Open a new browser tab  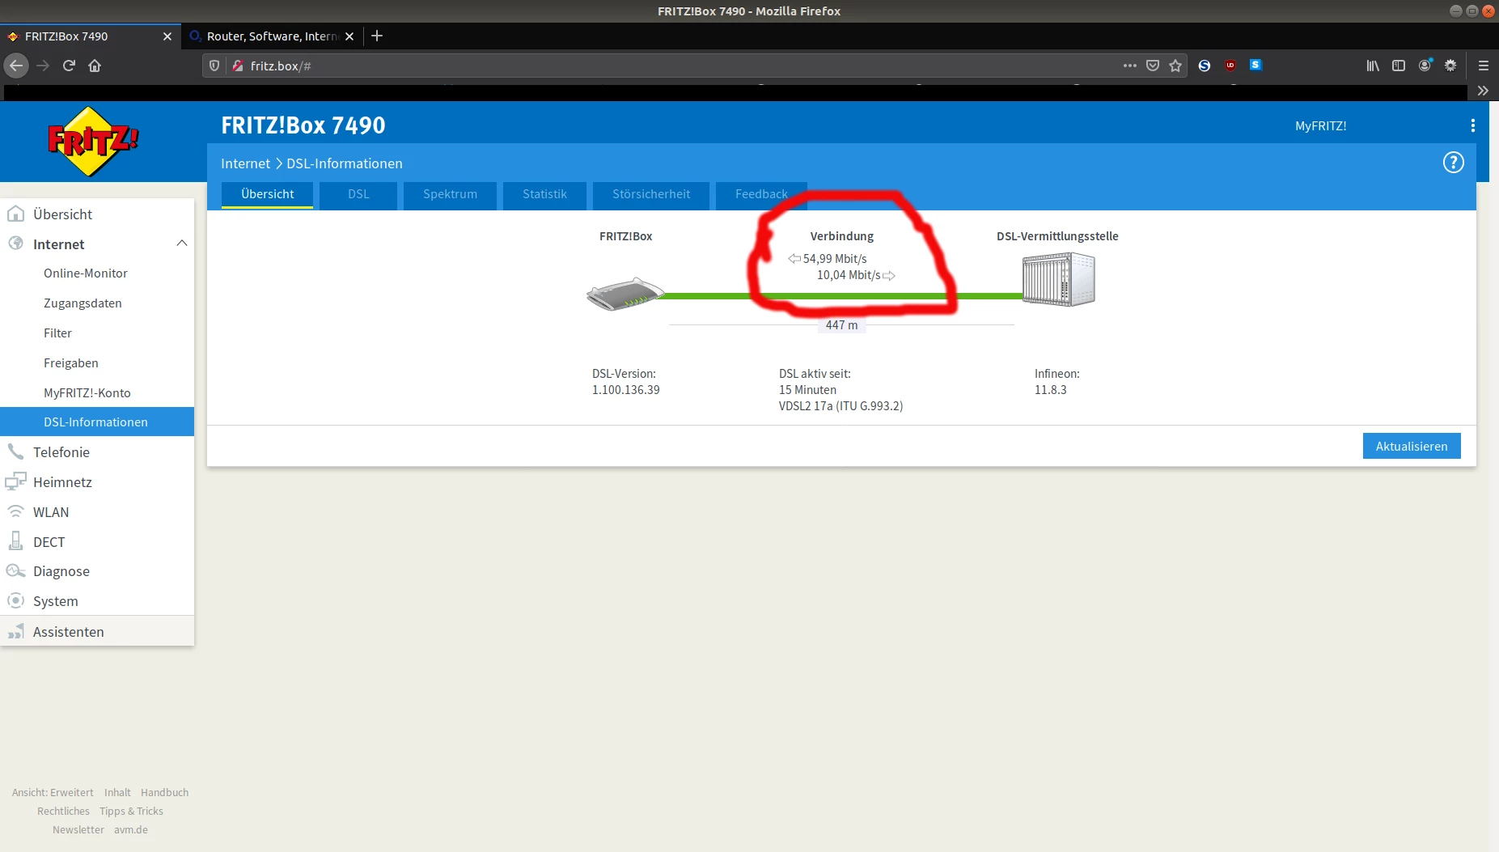(377, 36)
